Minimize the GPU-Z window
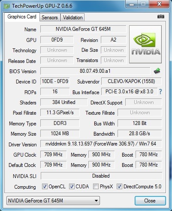 (132, 4)
